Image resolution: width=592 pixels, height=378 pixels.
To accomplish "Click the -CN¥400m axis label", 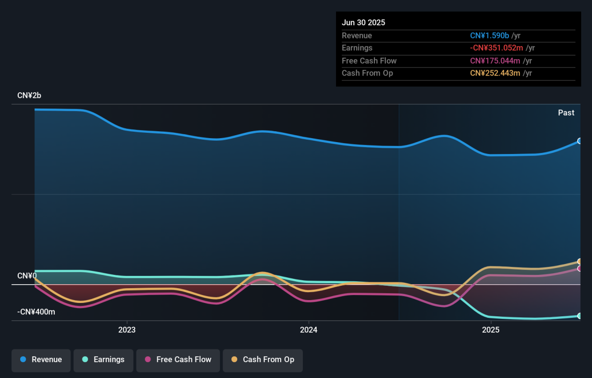I will click(36, 312).
